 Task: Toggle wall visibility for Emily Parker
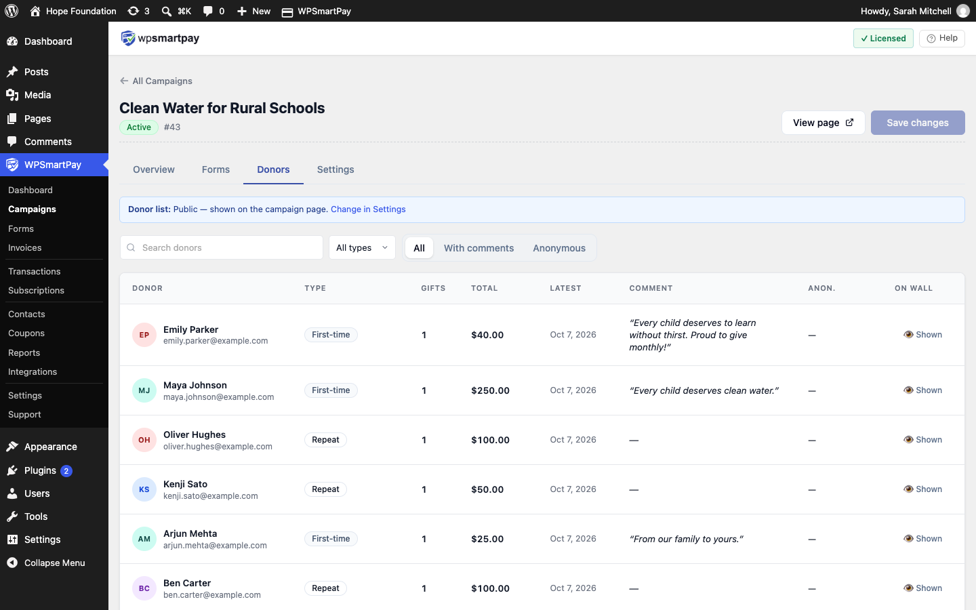pos(923,335)
